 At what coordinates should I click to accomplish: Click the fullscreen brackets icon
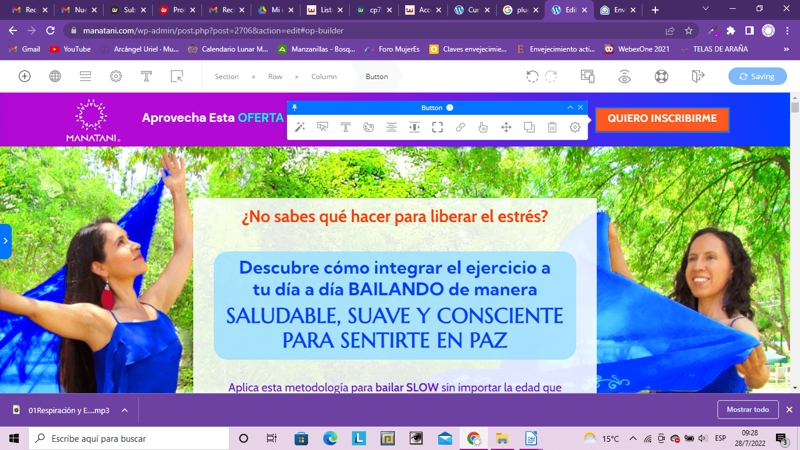[437, 127]
